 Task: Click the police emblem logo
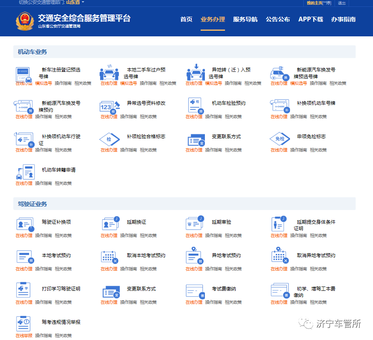point(25,21)
